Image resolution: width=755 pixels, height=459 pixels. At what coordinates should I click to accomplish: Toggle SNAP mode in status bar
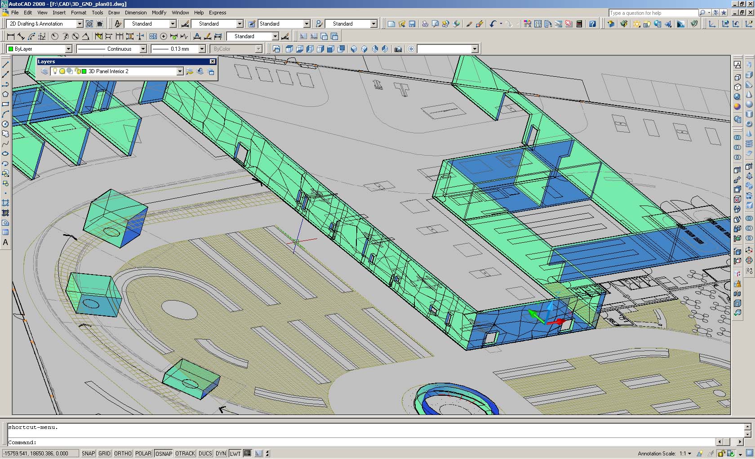[88, 454]
